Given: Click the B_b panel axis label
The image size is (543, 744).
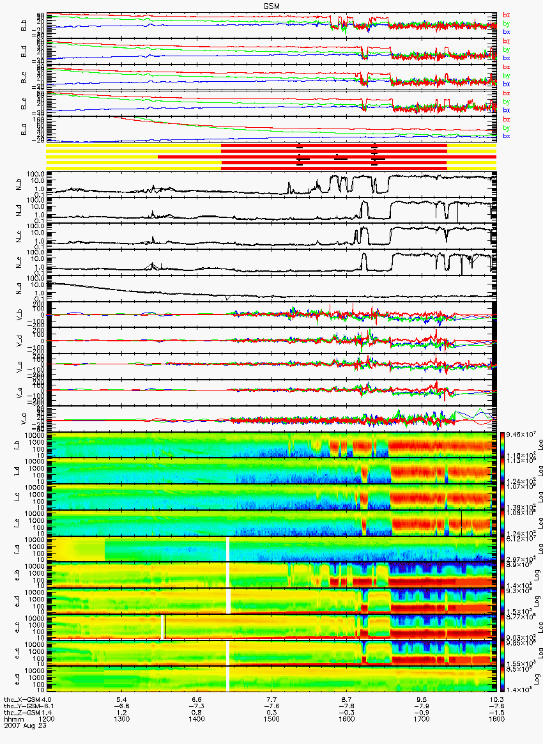Looking at the screenshot, I should [23, 25].
